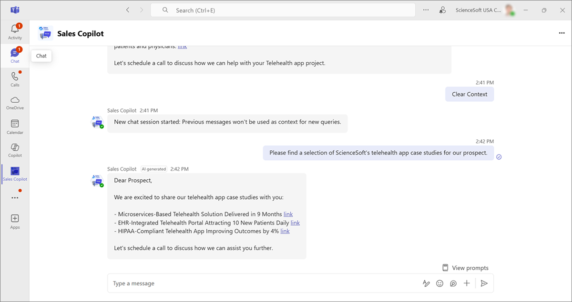Viewport: 572px width, 302px height.
Task: Select the Chat tab in sidebar
Action: tap(15, 55)
